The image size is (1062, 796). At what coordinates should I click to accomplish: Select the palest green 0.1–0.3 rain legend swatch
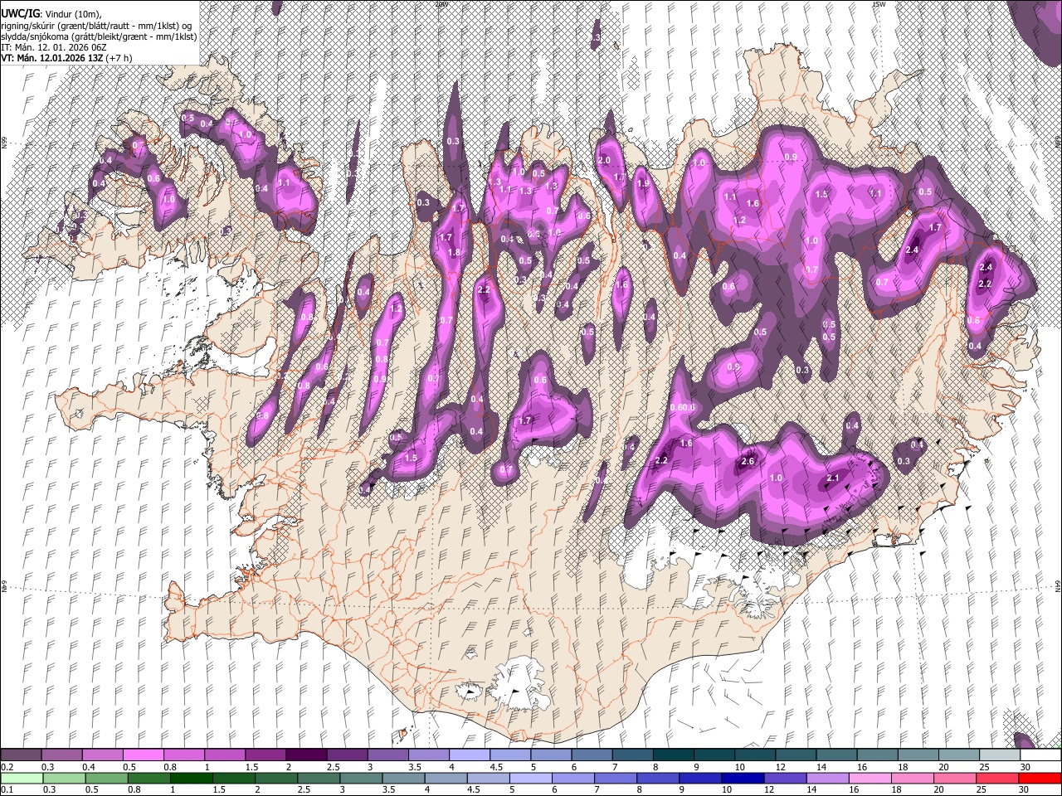(22, 778)
